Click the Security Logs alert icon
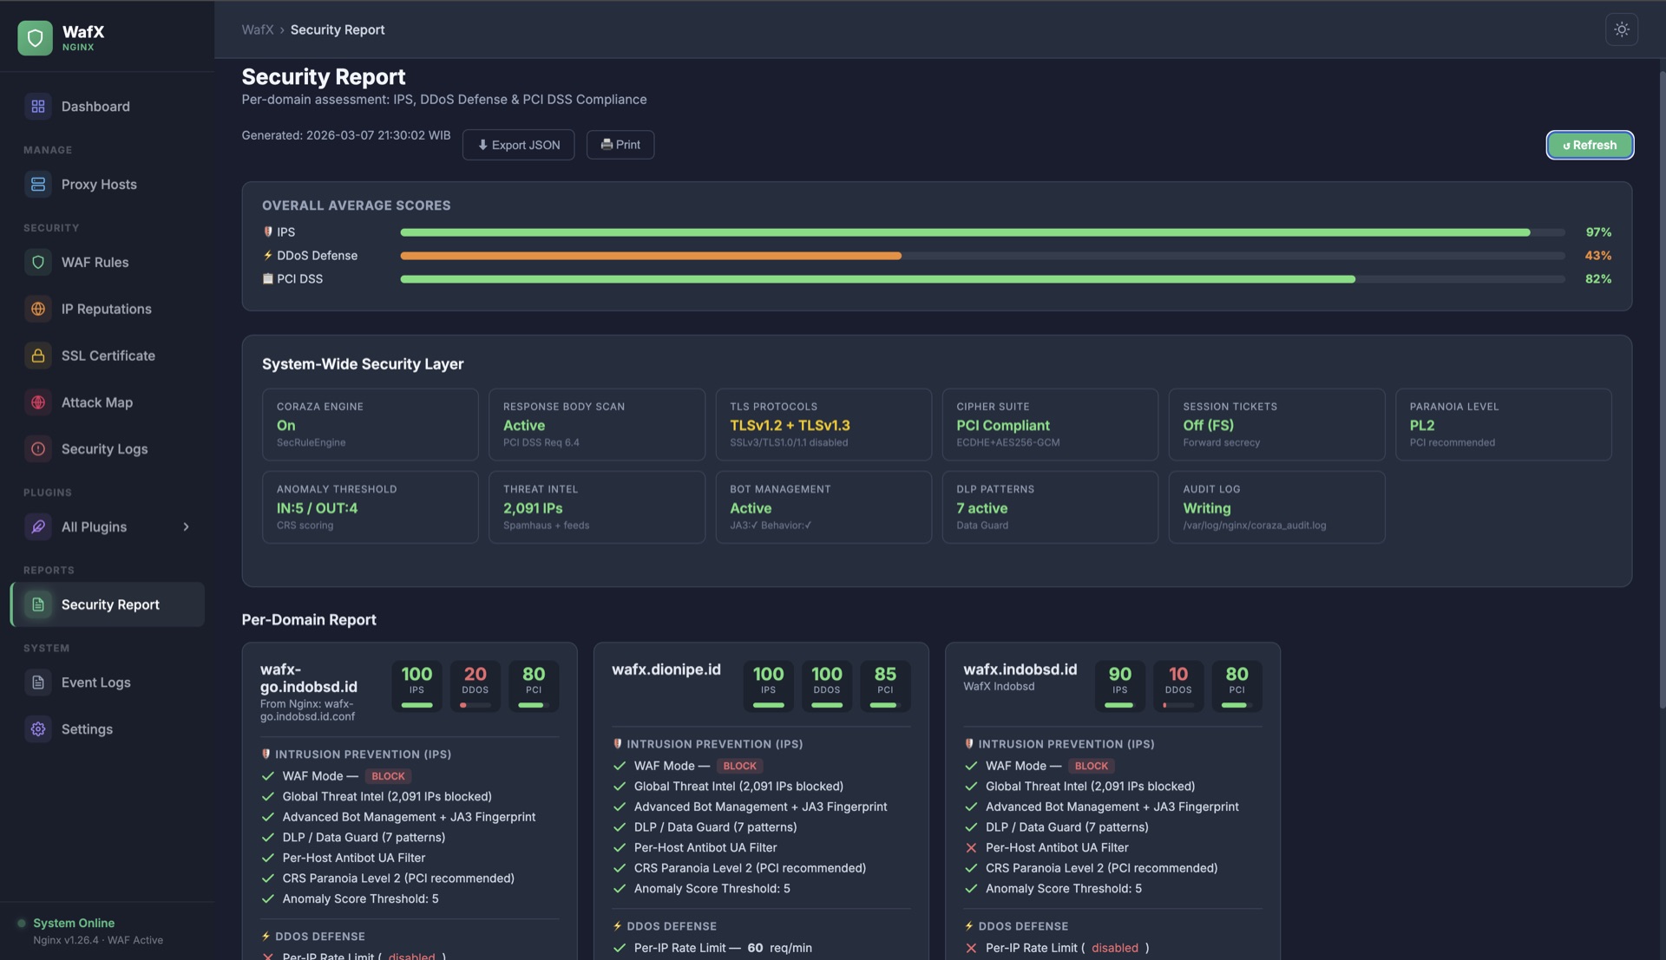1666x960 pixels. click(x=37, y=449)
